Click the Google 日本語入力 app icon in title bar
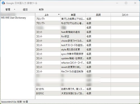The height and width of the screenshot is (104, 140). tap(3, 3)
